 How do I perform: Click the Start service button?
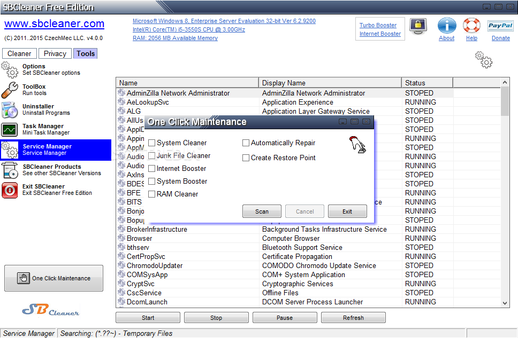pyautogui.click(x=148, y=318)
